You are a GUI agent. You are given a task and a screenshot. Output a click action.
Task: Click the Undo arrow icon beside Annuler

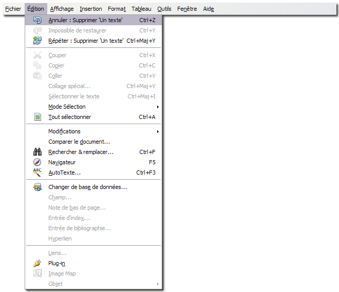point(37,20)
